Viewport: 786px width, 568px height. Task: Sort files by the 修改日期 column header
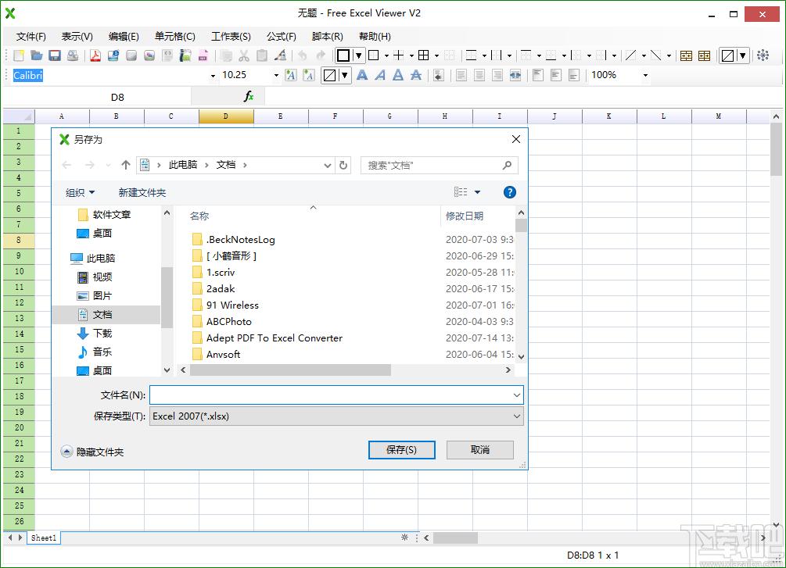point(465,216)
